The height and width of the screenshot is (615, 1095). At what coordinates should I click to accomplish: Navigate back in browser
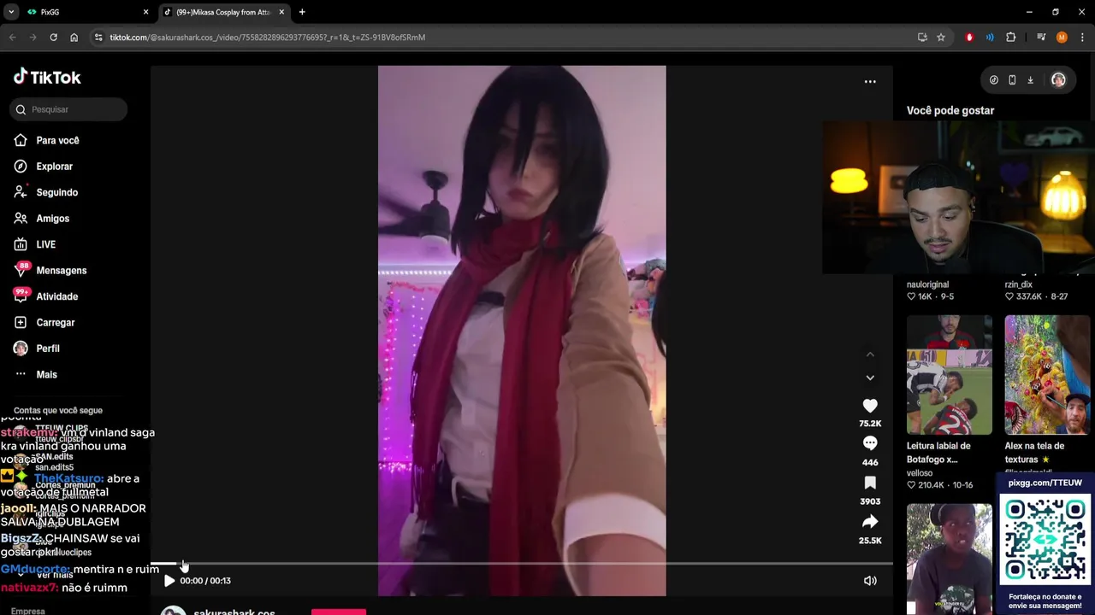(12, 38)
